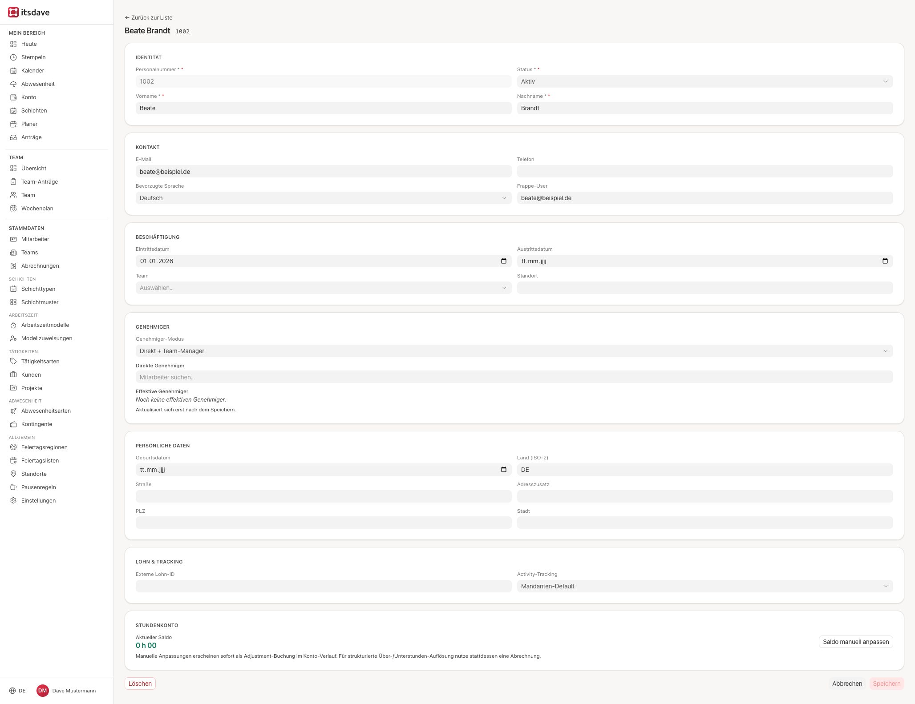Click Zurück zur Liste link
The width and height of the screenshot is (915, 704).
pyautogui.click(x=149, y=18)
